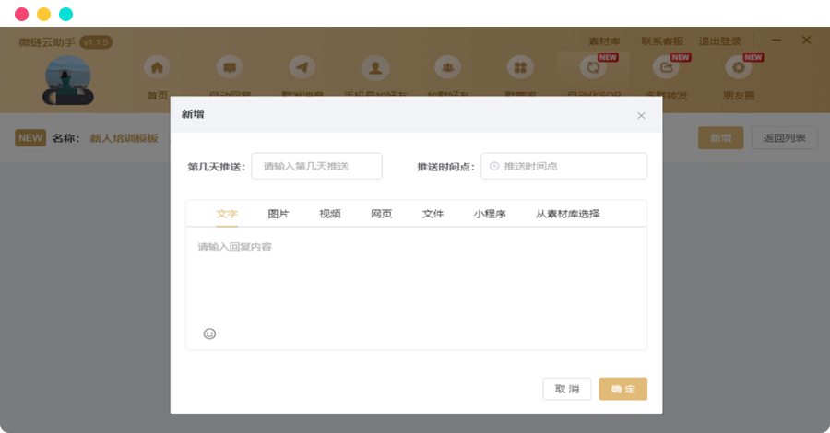Switch to the 图片 tab
Viewport: 830px width, 433px height.
coord(279,214)
